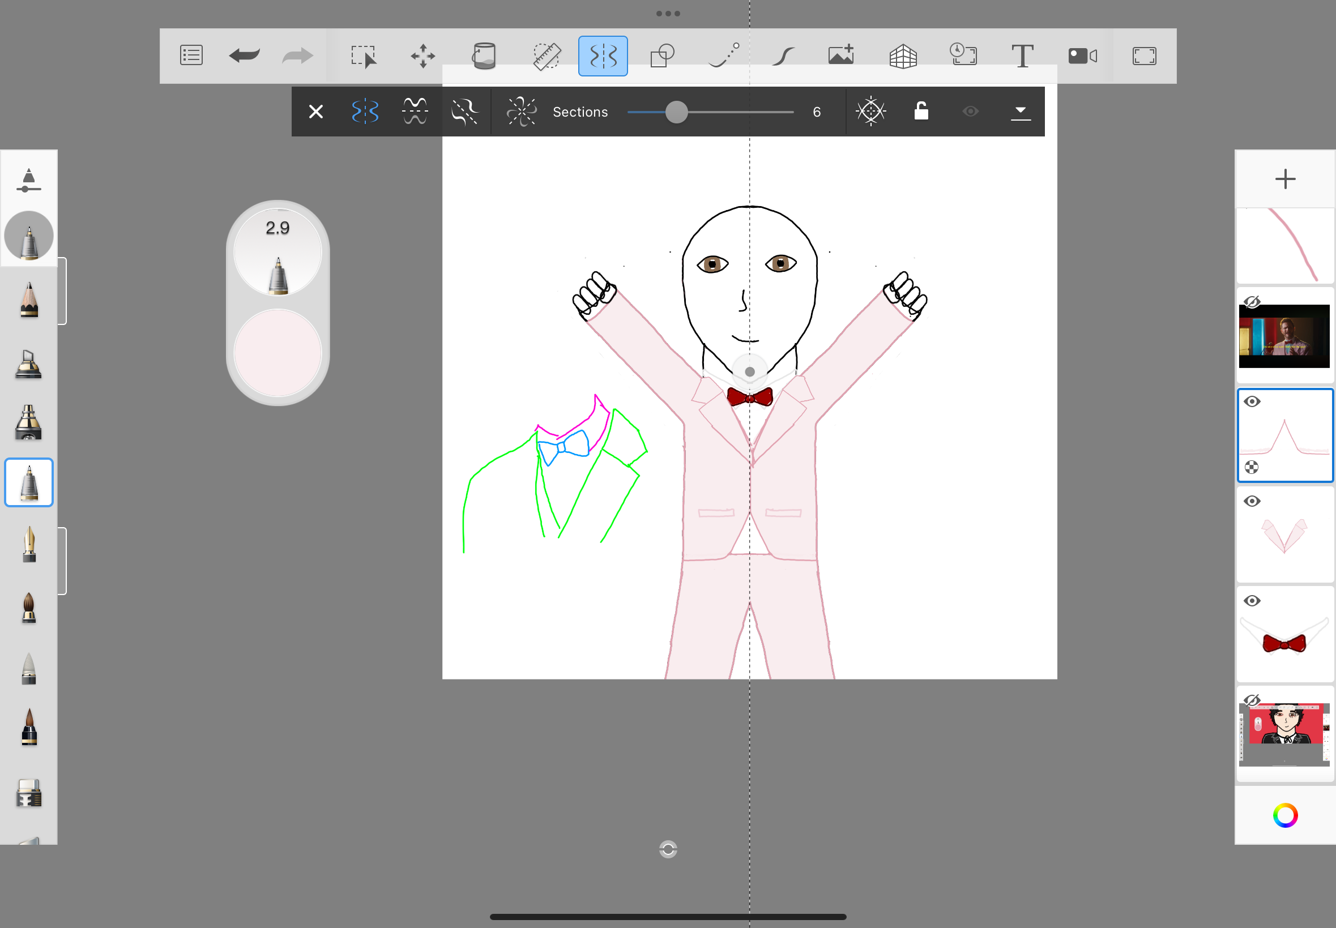This screenshot has height=928, width=1336.
Task: Select the Draw Shapes tool
Action: pos(662,57)
